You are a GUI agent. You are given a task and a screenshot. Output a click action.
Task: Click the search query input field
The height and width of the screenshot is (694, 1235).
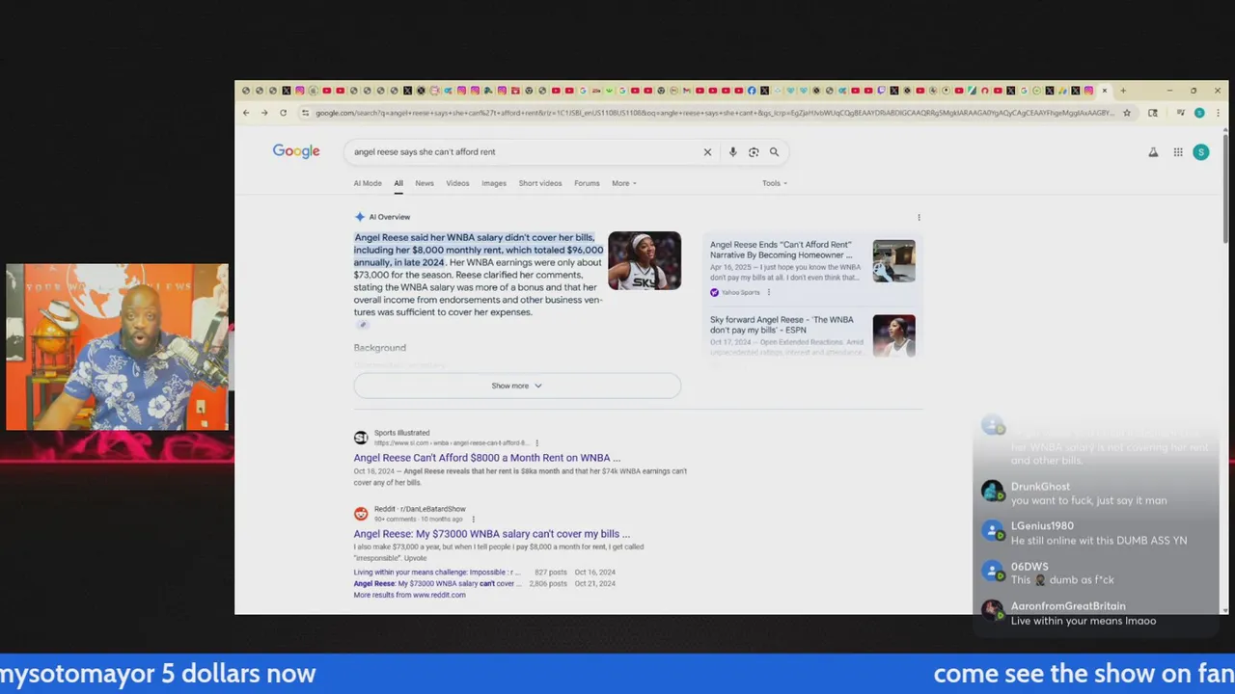(x=521, y=151)
